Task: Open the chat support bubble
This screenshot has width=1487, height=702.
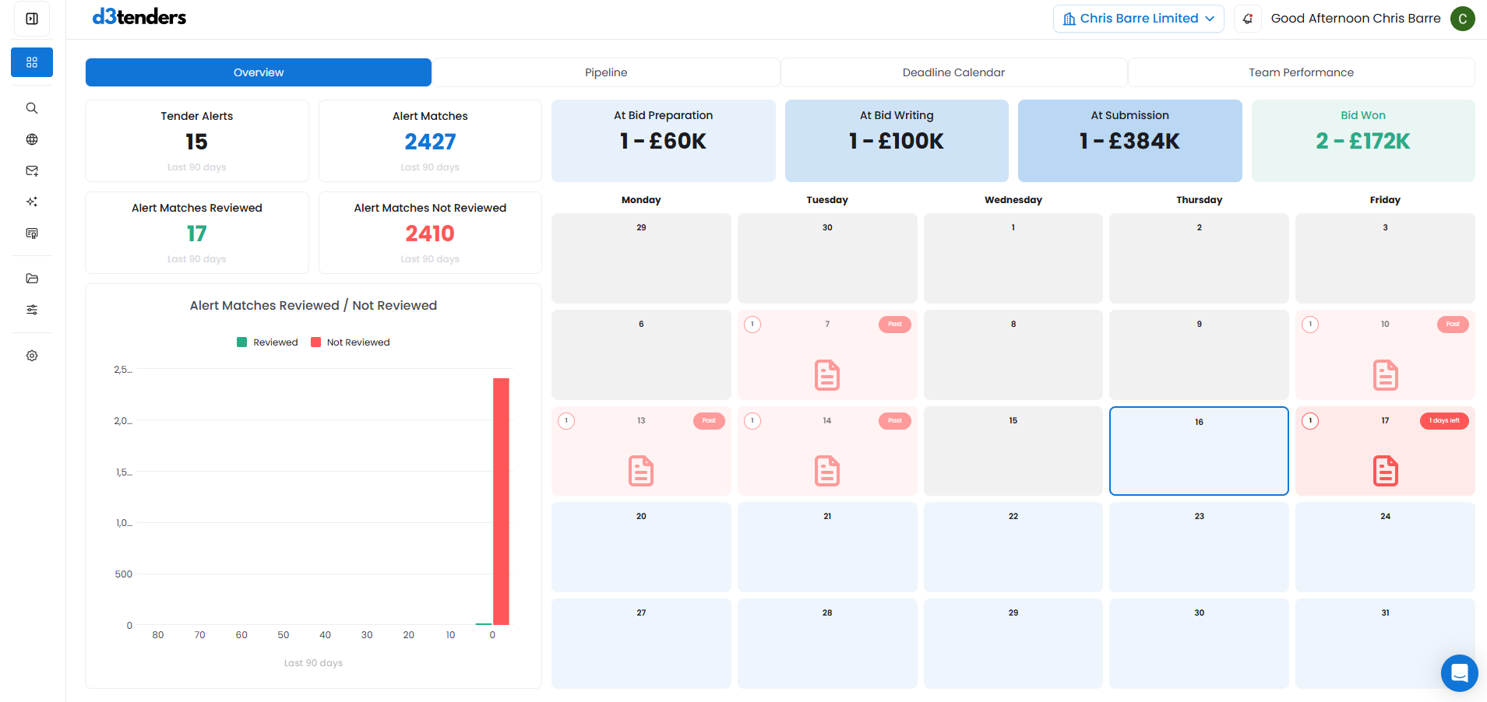Action: tap(1459, 673)
